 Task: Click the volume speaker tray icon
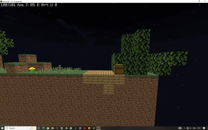point(190,128)
